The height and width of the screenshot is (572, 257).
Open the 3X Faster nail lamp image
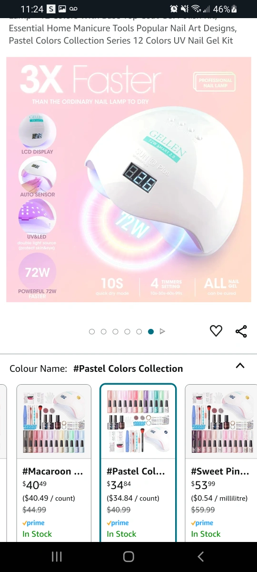(x=128, y=180)
